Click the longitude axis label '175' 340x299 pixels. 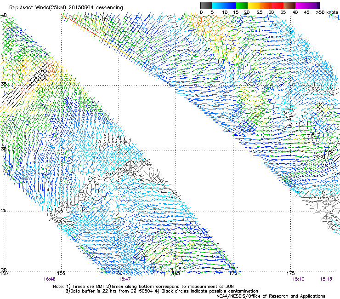coord(290,273)
